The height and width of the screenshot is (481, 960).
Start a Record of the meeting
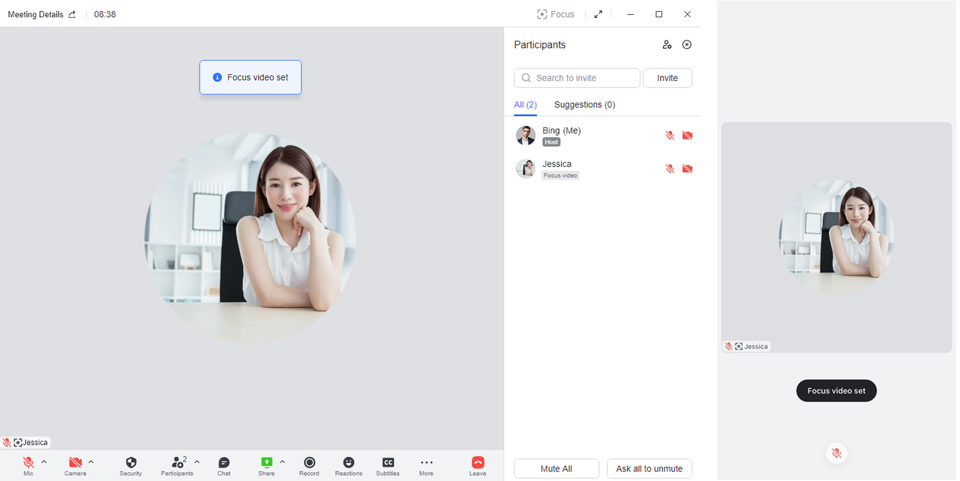click(309, 465)
